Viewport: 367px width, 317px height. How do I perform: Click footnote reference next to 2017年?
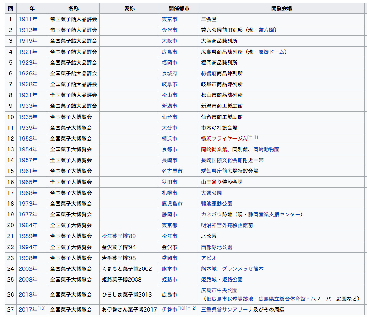click(42, 308)
